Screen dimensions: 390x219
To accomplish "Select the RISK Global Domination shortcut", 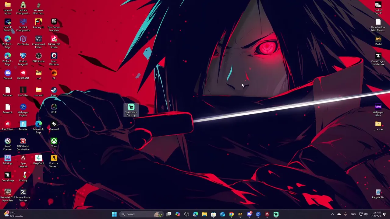I will point(23,144).
